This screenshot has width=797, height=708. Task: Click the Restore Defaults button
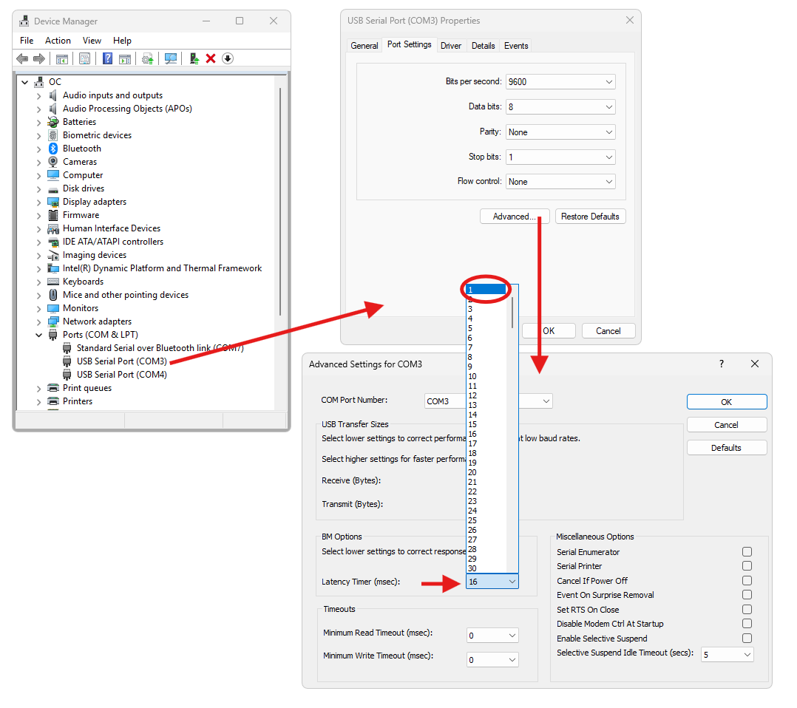point(590,217)
